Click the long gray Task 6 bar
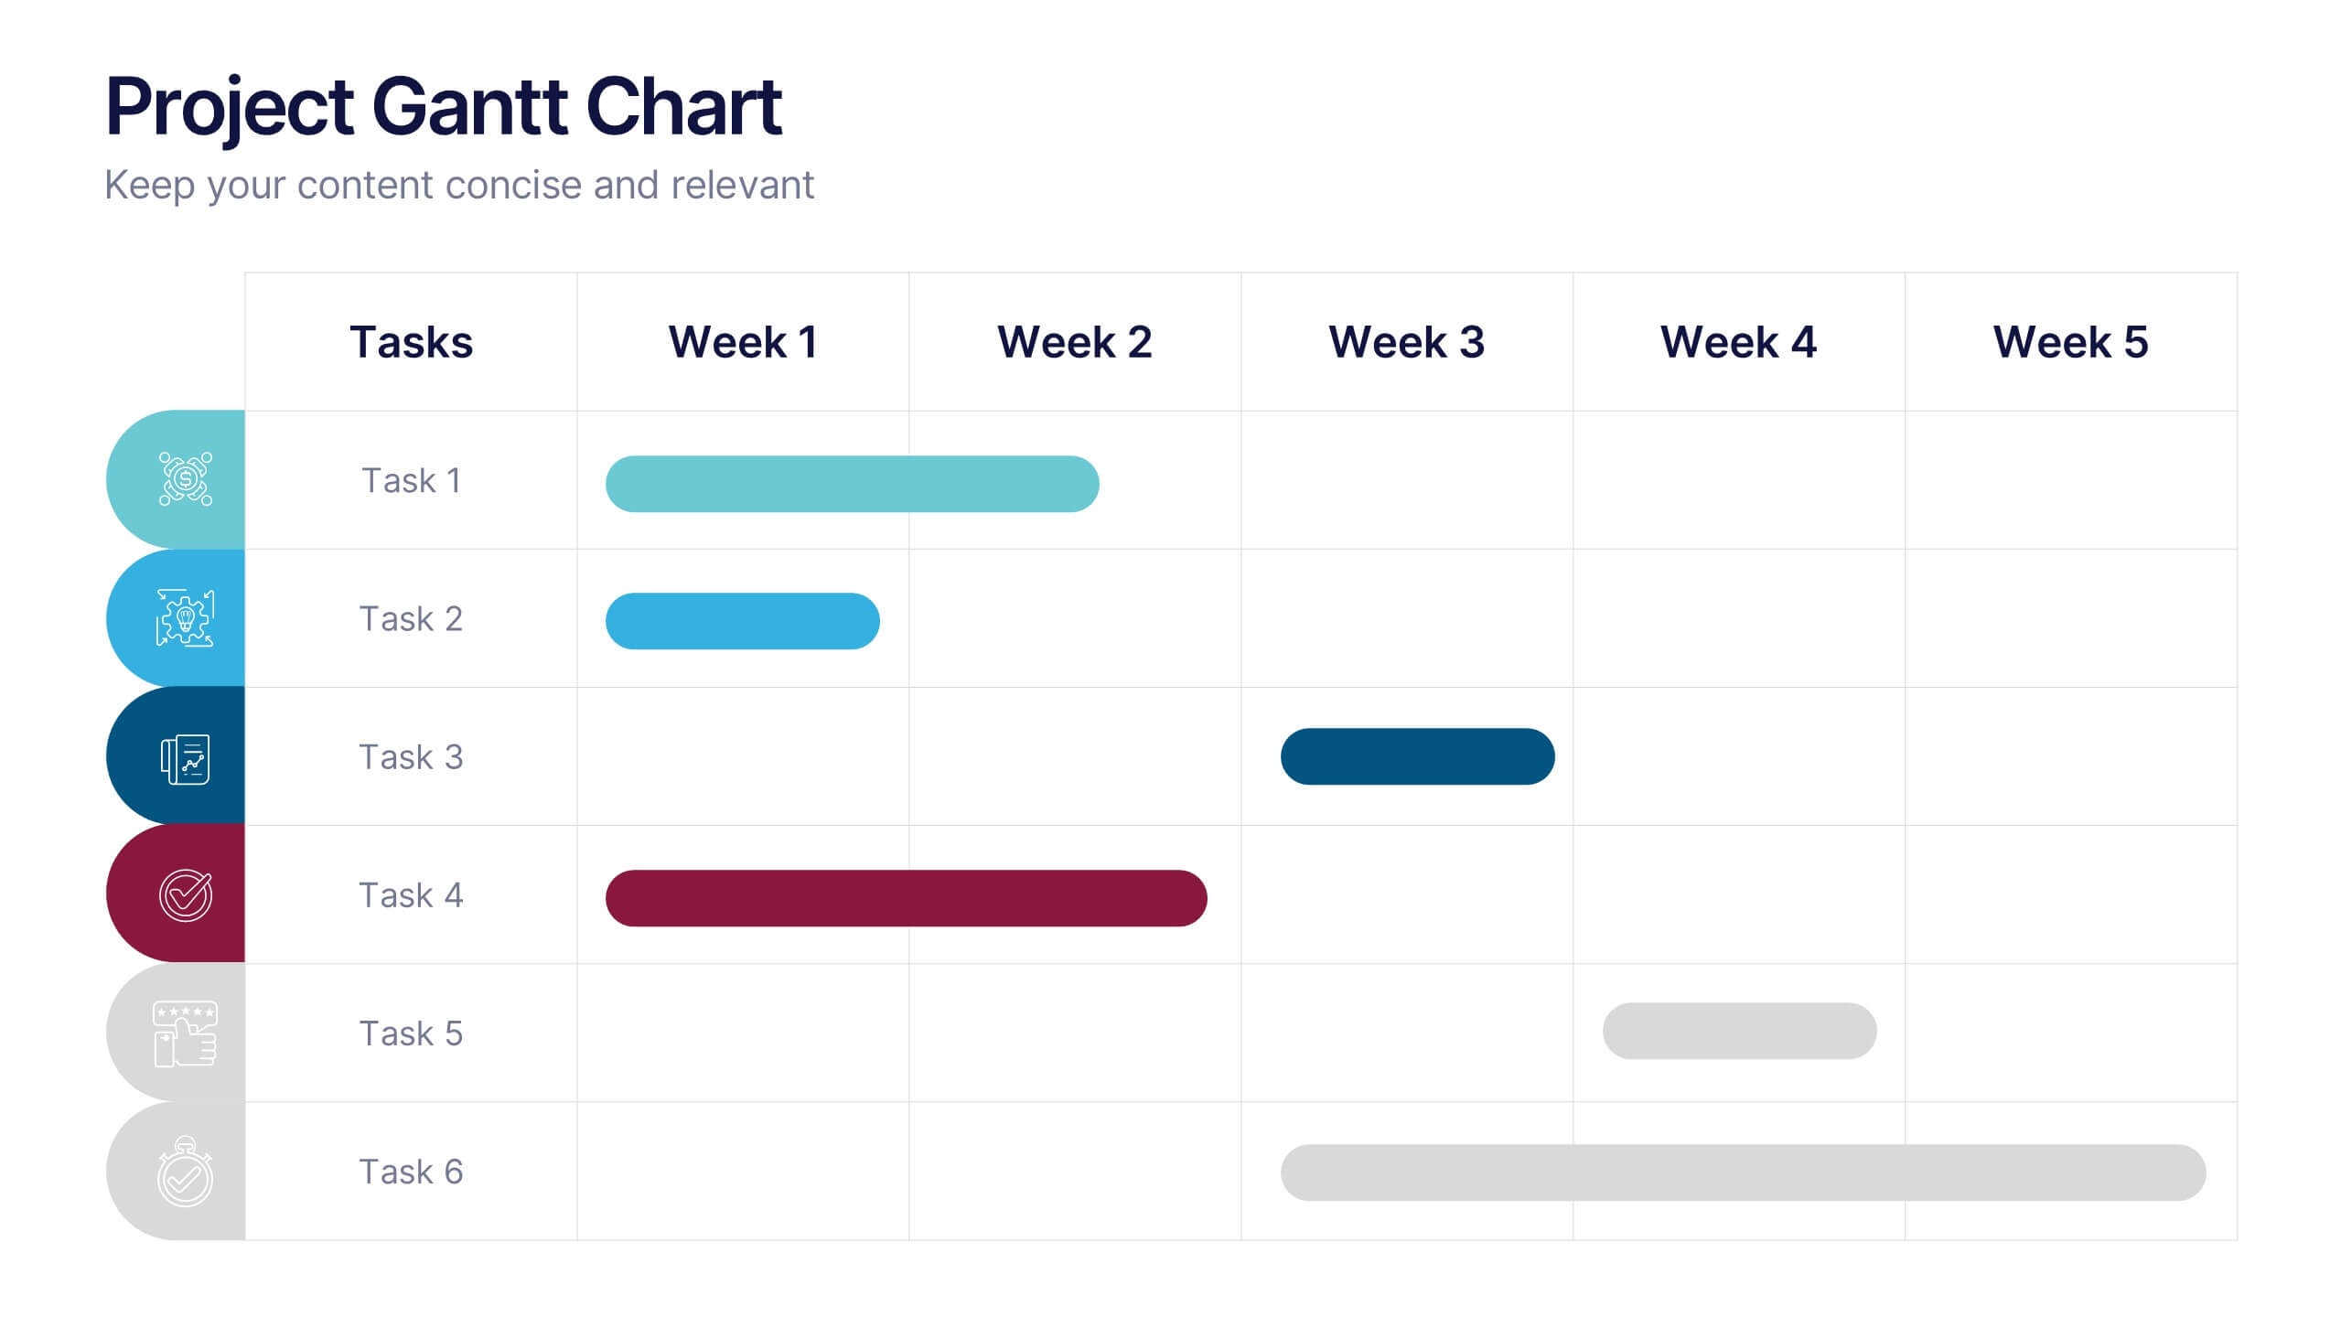The width and height of the screenshot is (2341, 1317). (1743, 1172)
